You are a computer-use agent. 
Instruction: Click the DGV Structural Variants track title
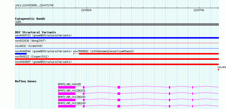[36, 32]
